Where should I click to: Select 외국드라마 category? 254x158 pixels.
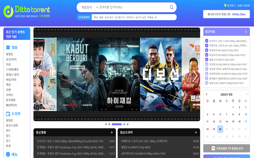12,125
